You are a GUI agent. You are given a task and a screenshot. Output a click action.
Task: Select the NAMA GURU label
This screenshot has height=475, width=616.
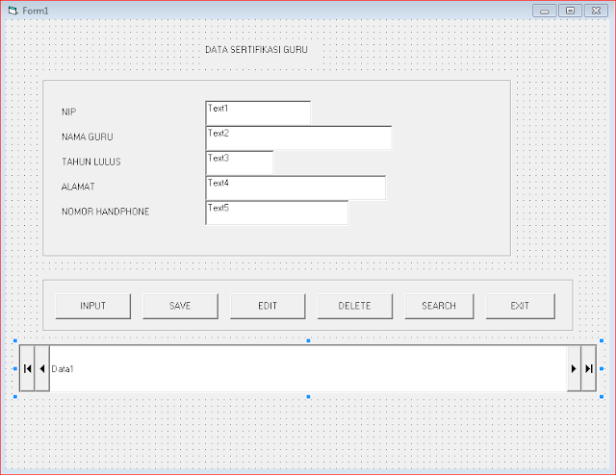pos(88,137)
